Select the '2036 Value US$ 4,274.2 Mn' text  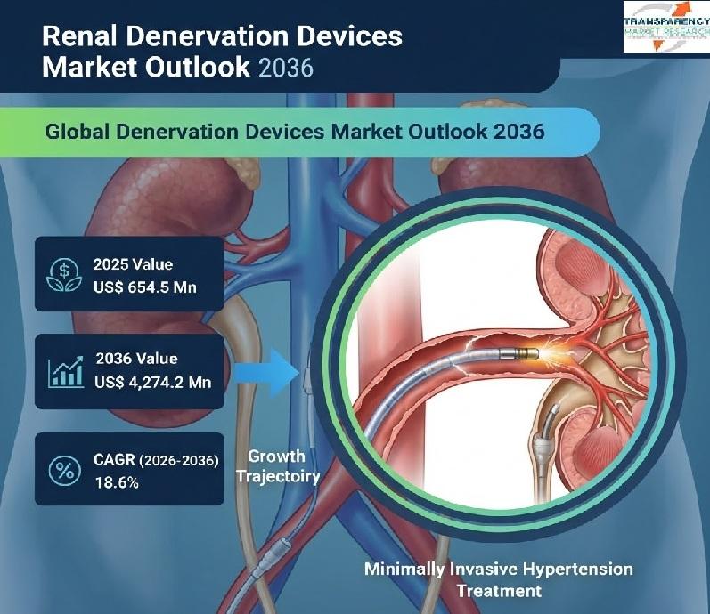[151, 370]
